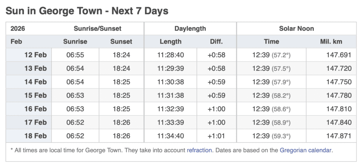Screen dimensions: 359x167
Task: Follow the Gregorian calendar link
Action: [305, 150]
